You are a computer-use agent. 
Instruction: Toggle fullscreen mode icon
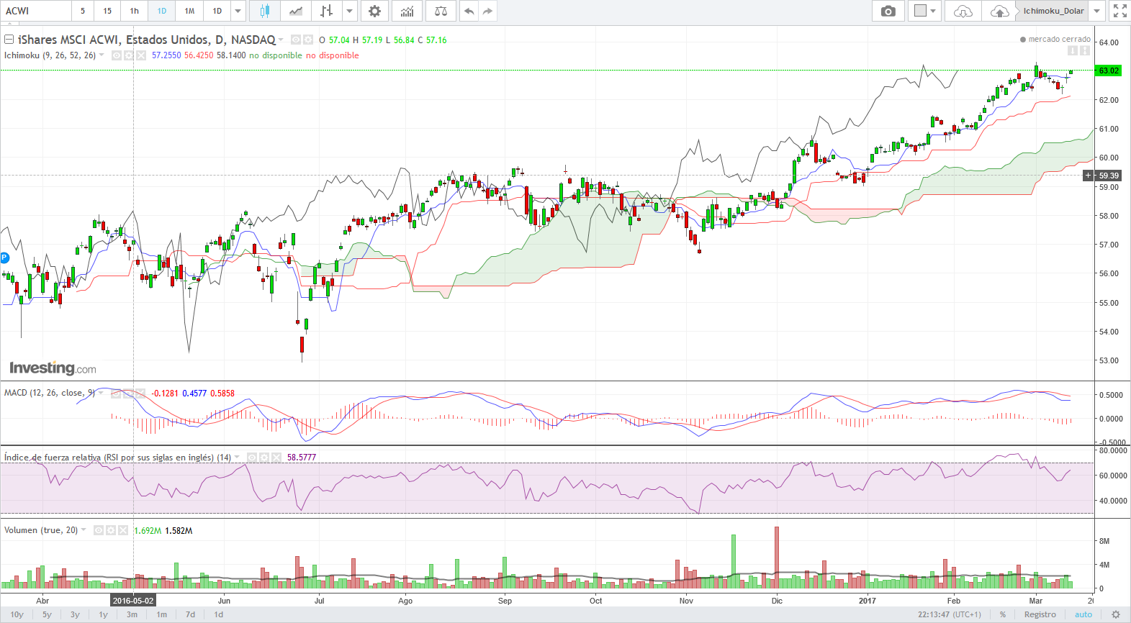click(x=1119, y=11)
